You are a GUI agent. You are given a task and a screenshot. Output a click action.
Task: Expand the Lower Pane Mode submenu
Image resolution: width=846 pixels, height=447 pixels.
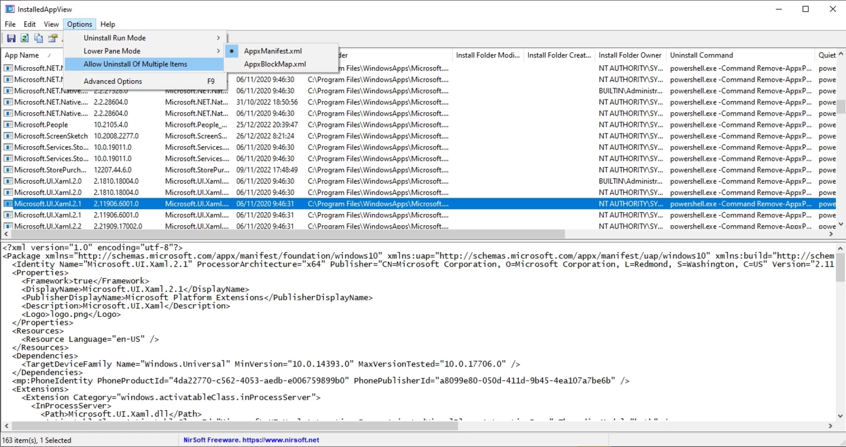pyautogui.click(x=144, y=51)
